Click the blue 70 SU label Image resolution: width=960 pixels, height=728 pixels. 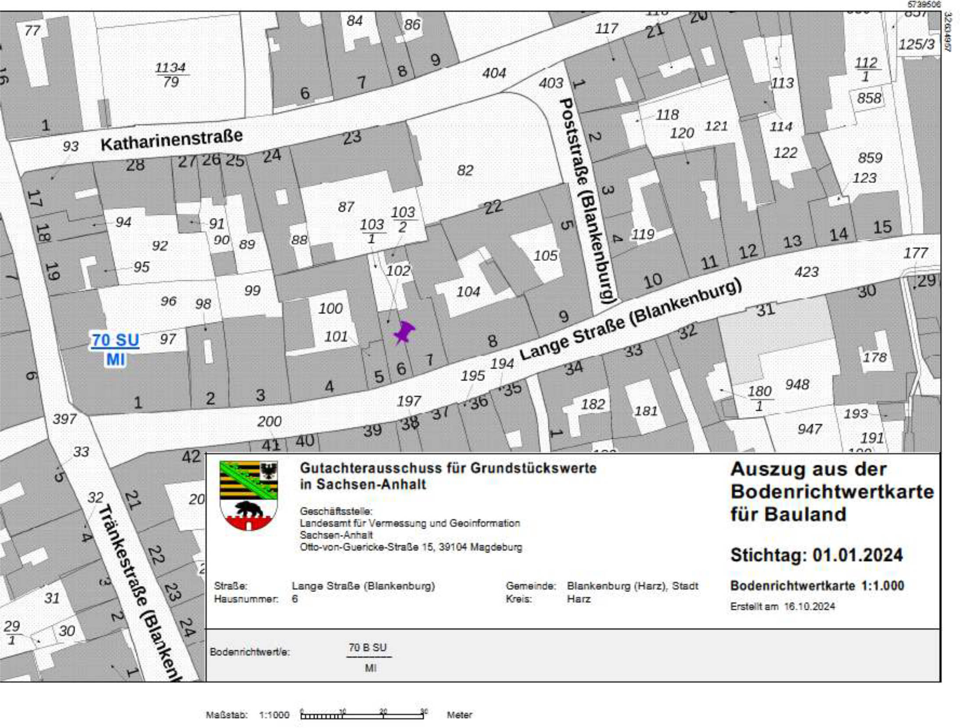tap(115, 340)
